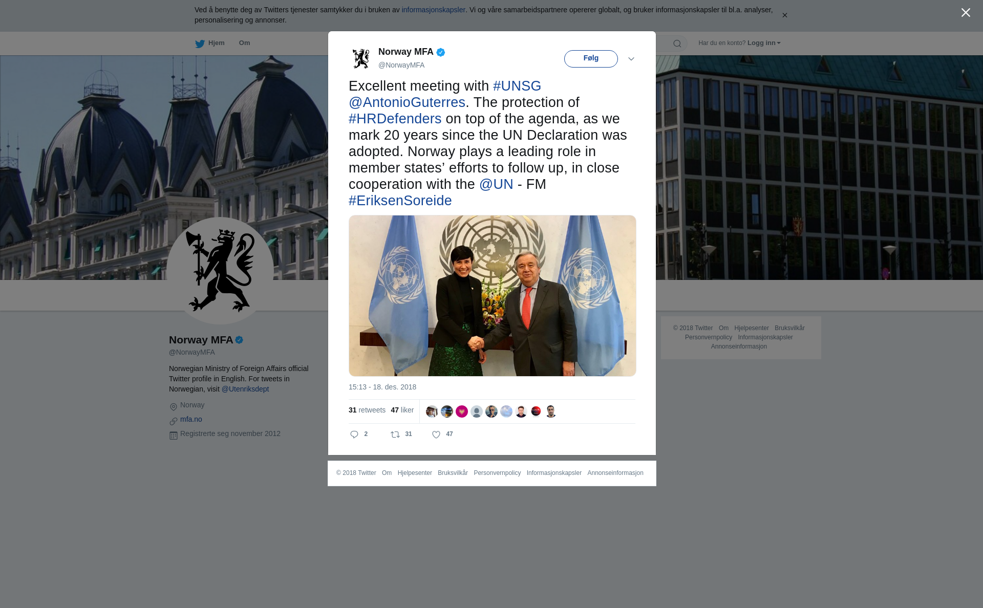
Task: Visit the @AntonioGuterres profile link
Action: tap(407, 102)
